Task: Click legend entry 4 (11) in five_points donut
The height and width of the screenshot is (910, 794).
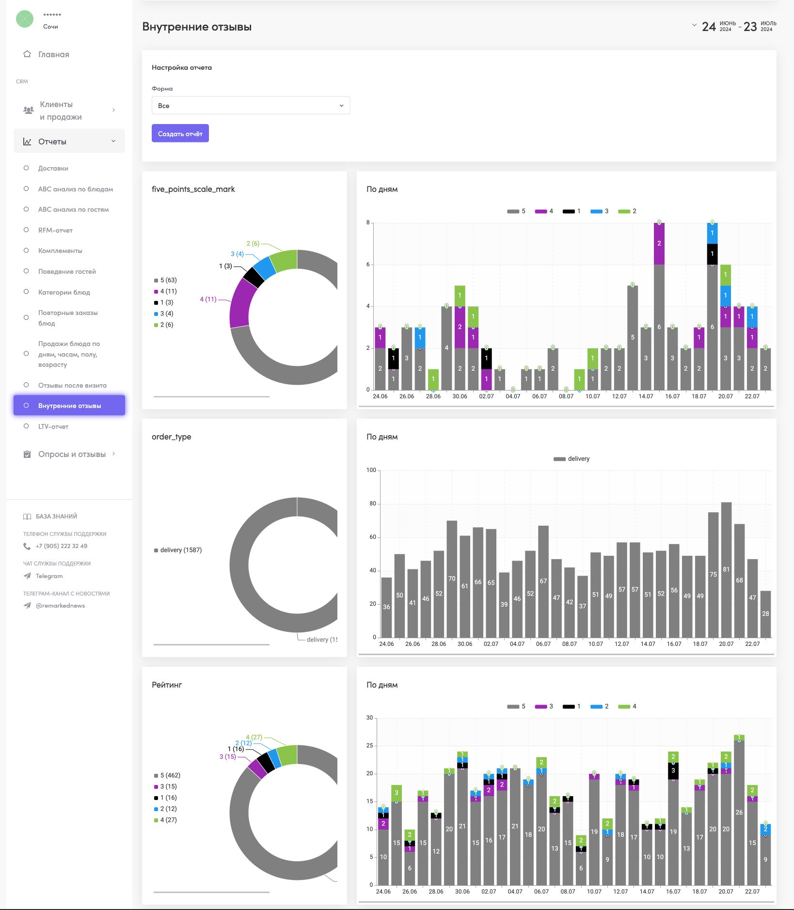Action: click(x=165, y=291)
